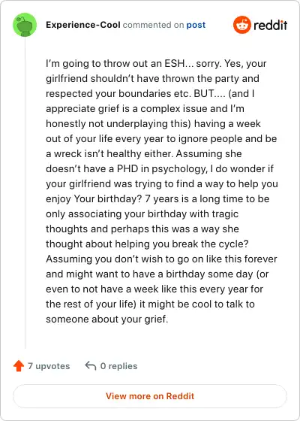Upvote with the orange arrow icon
The height and width of the screenshot is (421, 300).
tap(19, 365)
